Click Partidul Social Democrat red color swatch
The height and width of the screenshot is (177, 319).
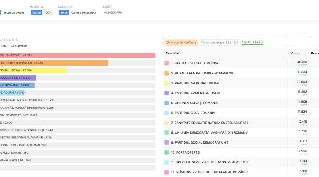click(167, 63)
